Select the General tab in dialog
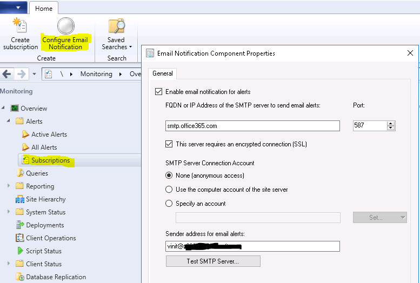Image resolution: width=420 pixels, height=283 pixels. (162, 73)
